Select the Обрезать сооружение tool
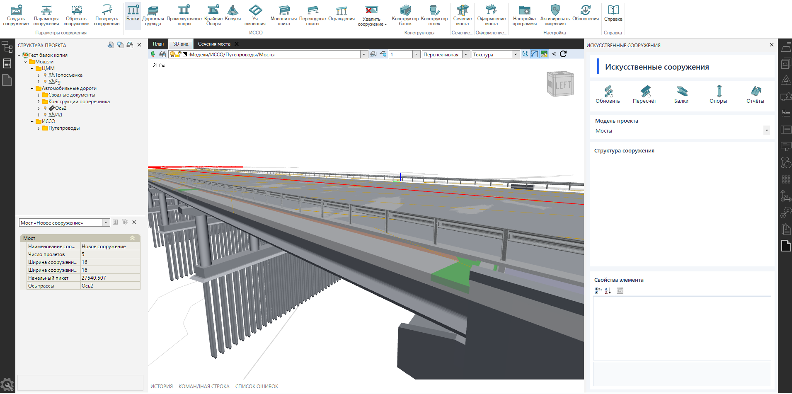The height and width of the screenshot is (394, 792). coord(76,15)
